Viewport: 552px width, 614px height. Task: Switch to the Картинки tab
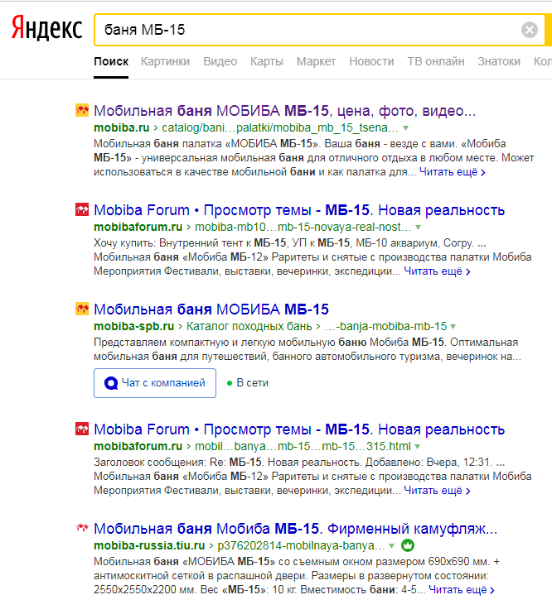coord(165,61)
